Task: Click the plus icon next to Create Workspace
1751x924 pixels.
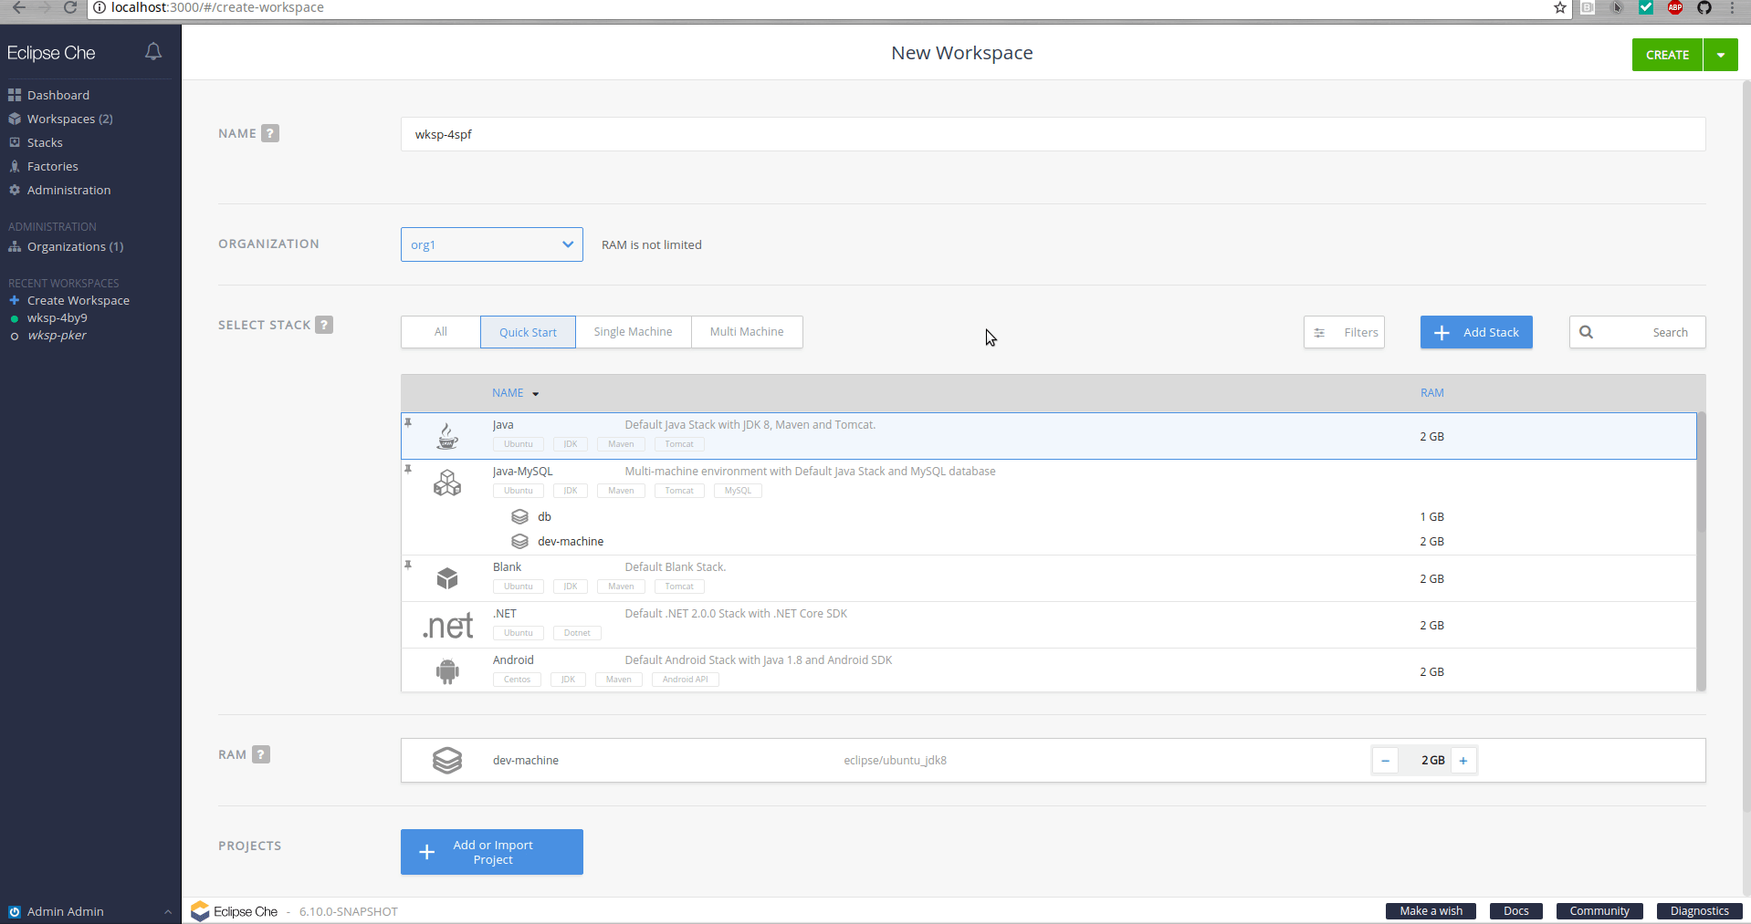Action: [x=15, y=300]
